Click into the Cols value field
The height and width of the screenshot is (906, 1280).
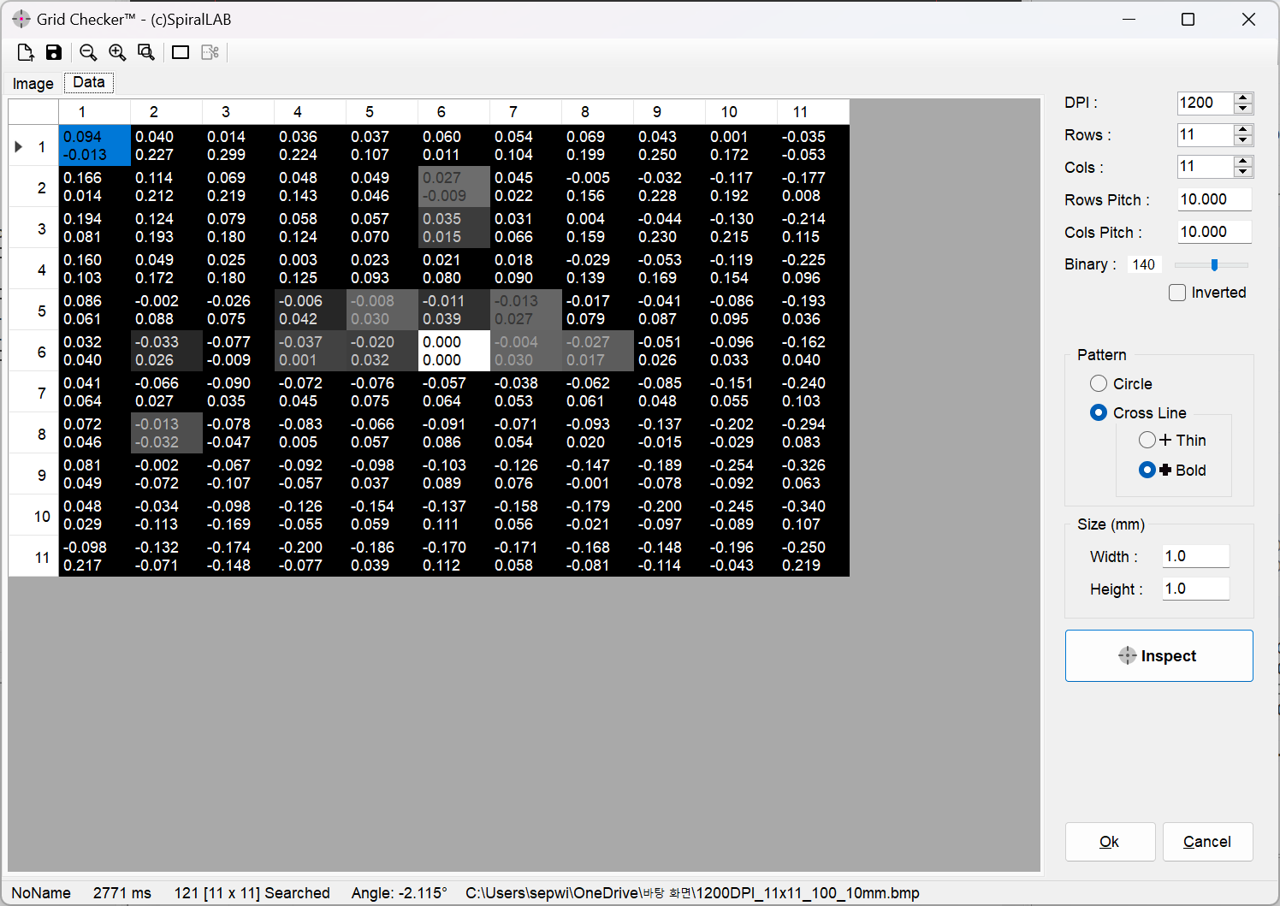pos(1206,167)
